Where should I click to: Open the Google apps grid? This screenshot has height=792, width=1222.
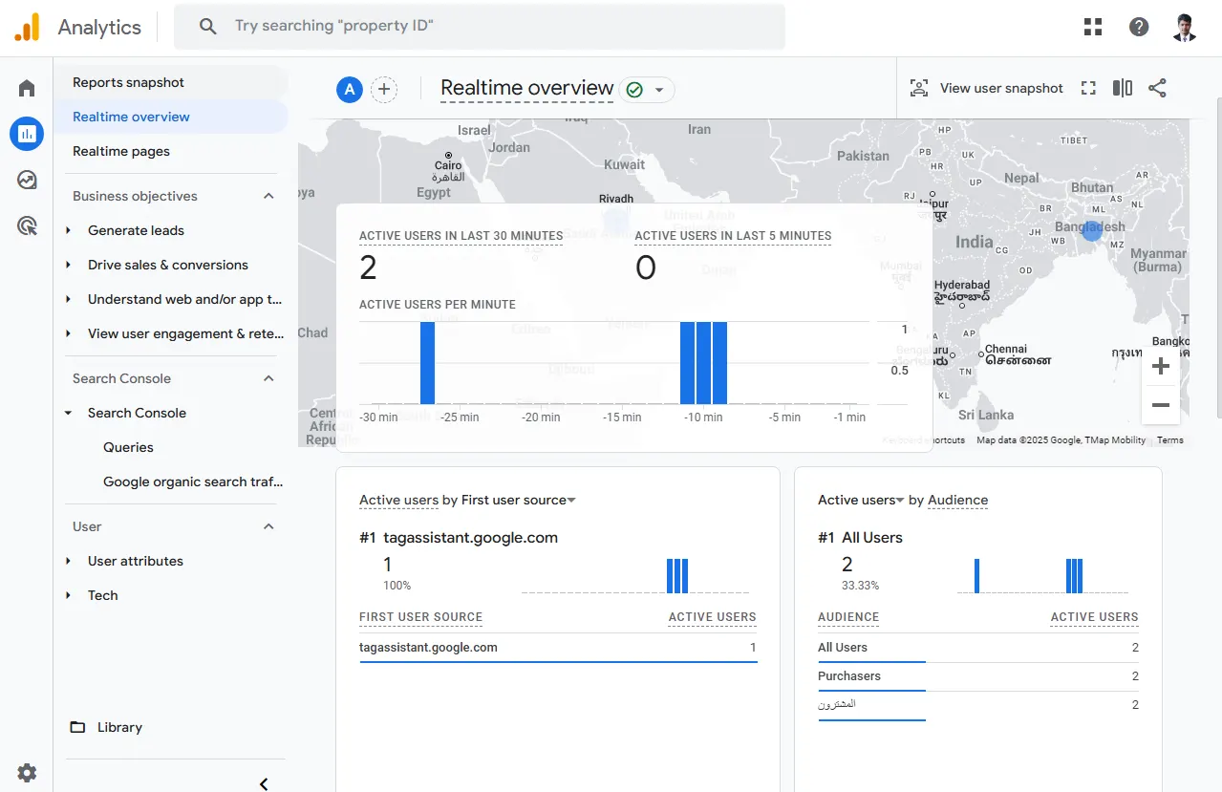[1093, 27]
